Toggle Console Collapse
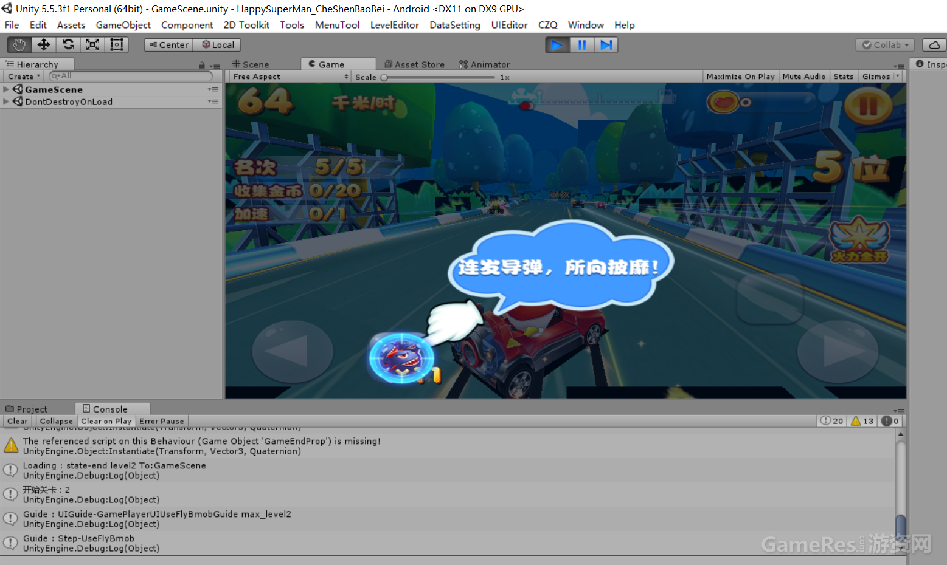The width and height of the screenshot is (947, 565). point(56,421)
